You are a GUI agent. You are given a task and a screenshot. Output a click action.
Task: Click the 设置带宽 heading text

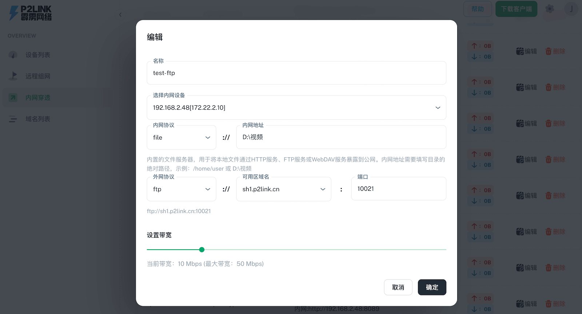(159, 235)
